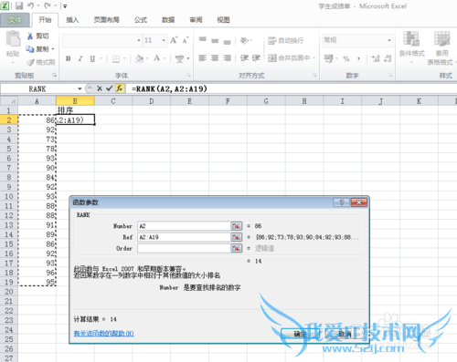Toggle Italic formatting
The height and width of the screenshot is (362, 457).
tap(80, 58)
